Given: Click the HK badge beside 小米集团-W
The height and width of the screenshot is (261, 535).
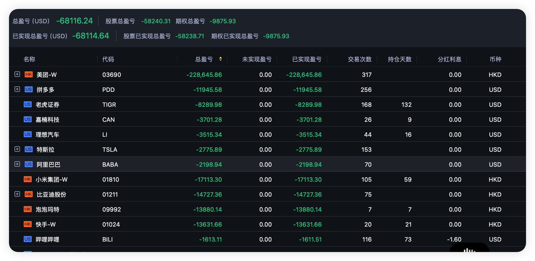Looking at the screenshot, I should 28,179.
